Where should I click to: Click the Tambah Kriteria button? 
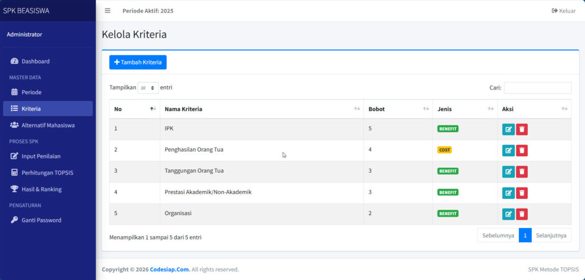138,62
